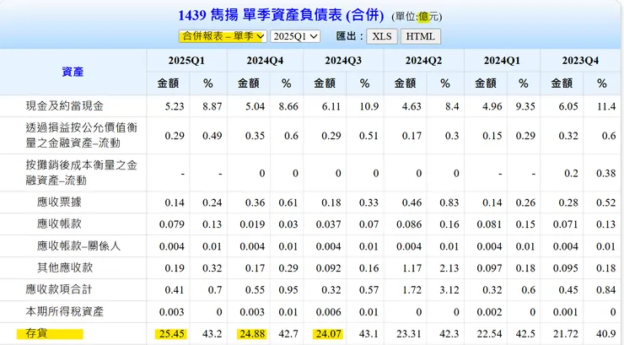Screen dimensions: 624x345
Task: Click the 金額 subheader under 2025Q1
Action: (168, 84)
